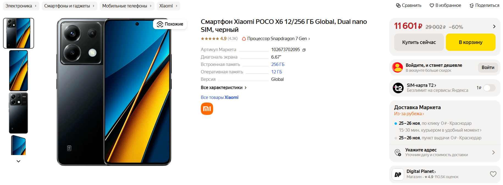Click the Купить сейчас button

click(419, 42)
